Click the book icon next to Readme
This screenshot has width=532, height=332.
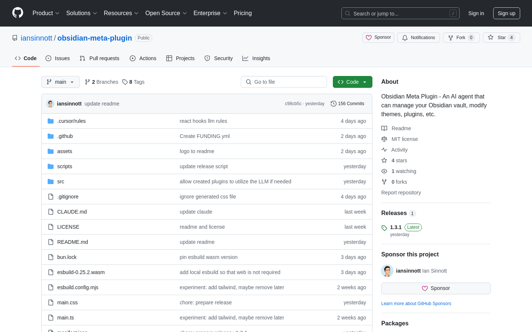[384, 128]
